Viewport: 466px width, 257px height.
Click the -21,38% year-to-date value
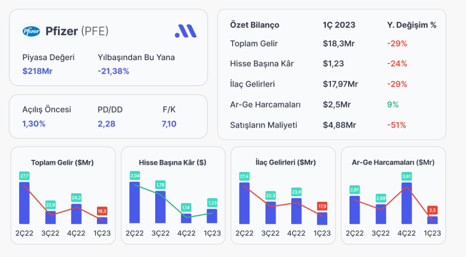click(113, 71)
